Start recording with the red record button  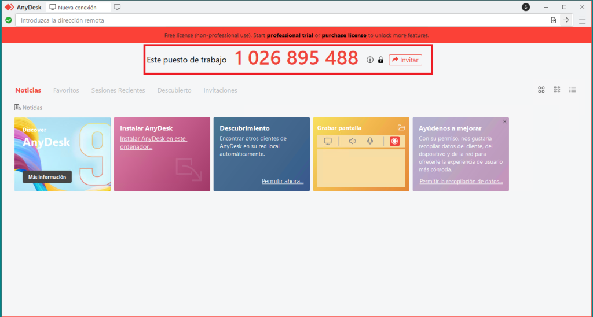click(x=394, y=141)
